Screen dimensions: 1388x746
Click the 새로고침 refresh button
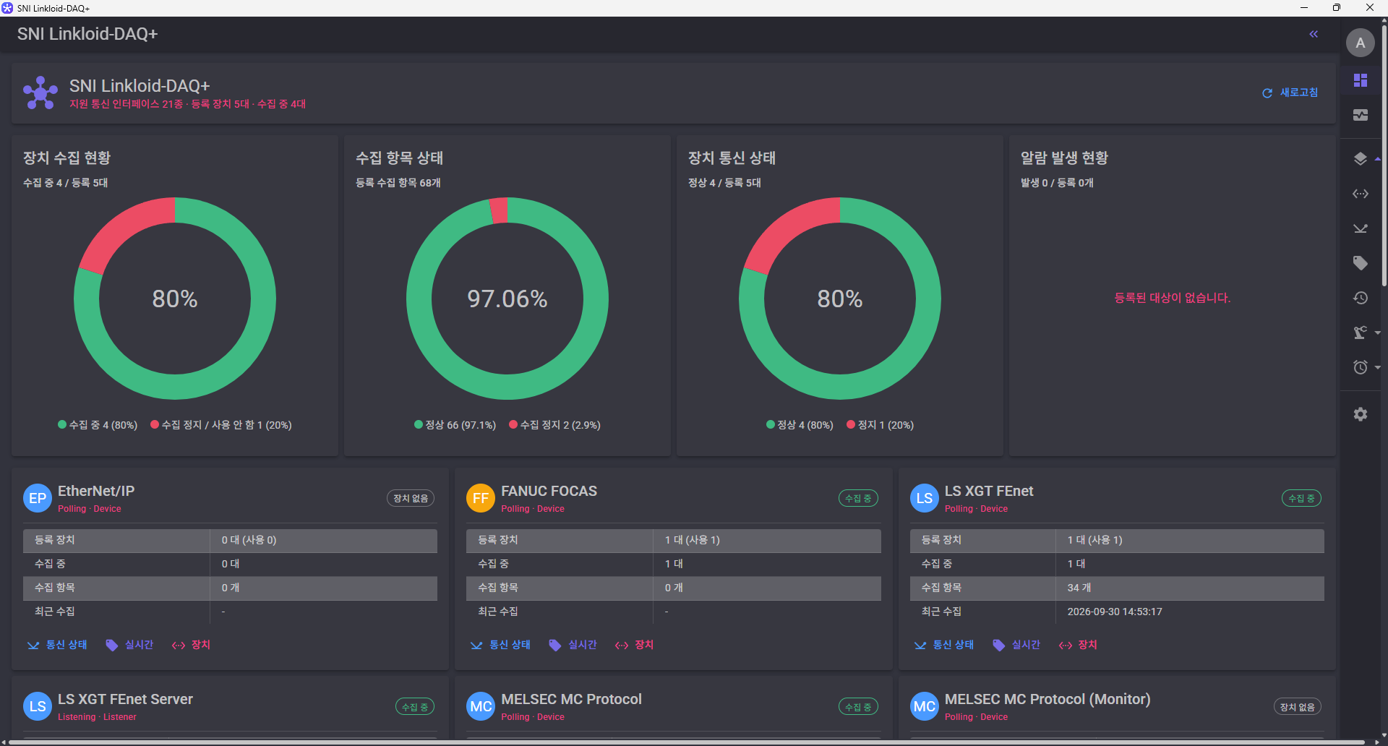[x=1290, y=93]
